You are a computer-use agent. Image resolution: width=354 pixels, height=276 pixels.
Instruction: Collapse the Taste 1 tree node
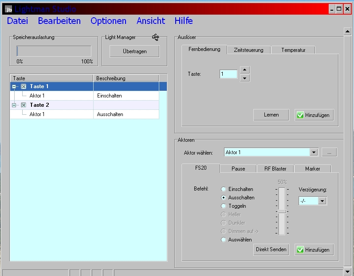pyautogui.click(x=15, y=86)
